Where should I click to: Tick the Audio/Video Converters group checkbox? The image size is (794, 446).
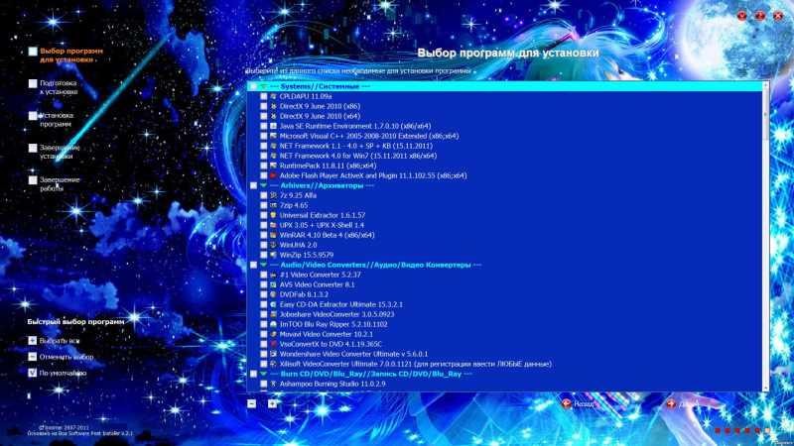[254, 265]
